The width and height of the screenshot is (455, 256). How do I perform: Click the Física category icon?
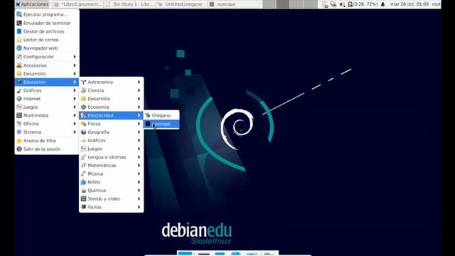point(84,124)
